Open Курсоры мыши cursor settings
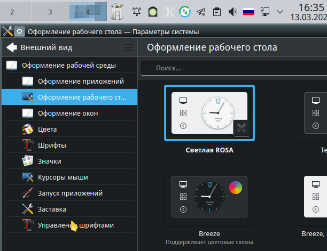This screenshot has height=251, width=327. pyautogui.click(x=63, y=177)
